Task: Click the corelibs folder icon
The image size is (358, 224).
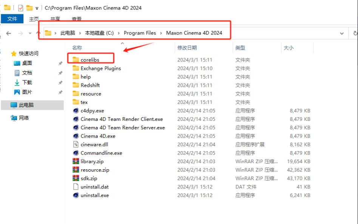Action: tap(76, 60)
